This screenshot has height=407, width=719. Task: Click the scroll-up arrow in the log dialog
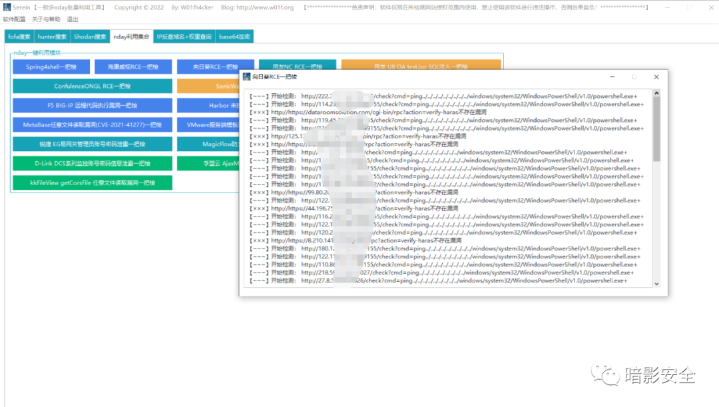click(656, 93)
